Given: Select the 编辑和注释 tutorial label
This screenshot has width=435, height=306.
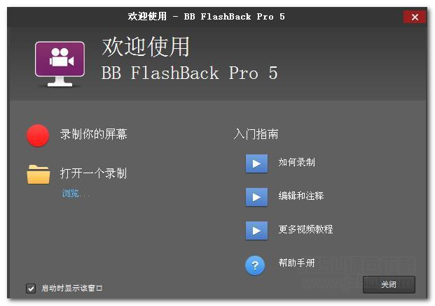Looking at the screenshot, I should tap(301, 196).
